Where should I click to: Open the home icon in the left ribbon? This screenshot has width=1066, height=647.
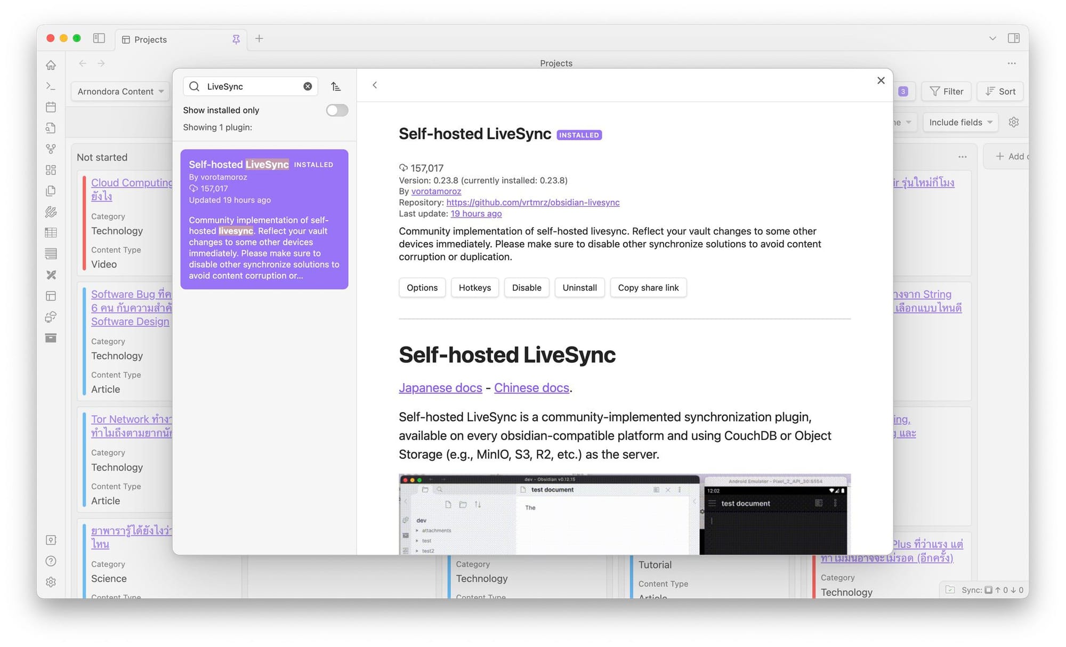pos(51,65)
